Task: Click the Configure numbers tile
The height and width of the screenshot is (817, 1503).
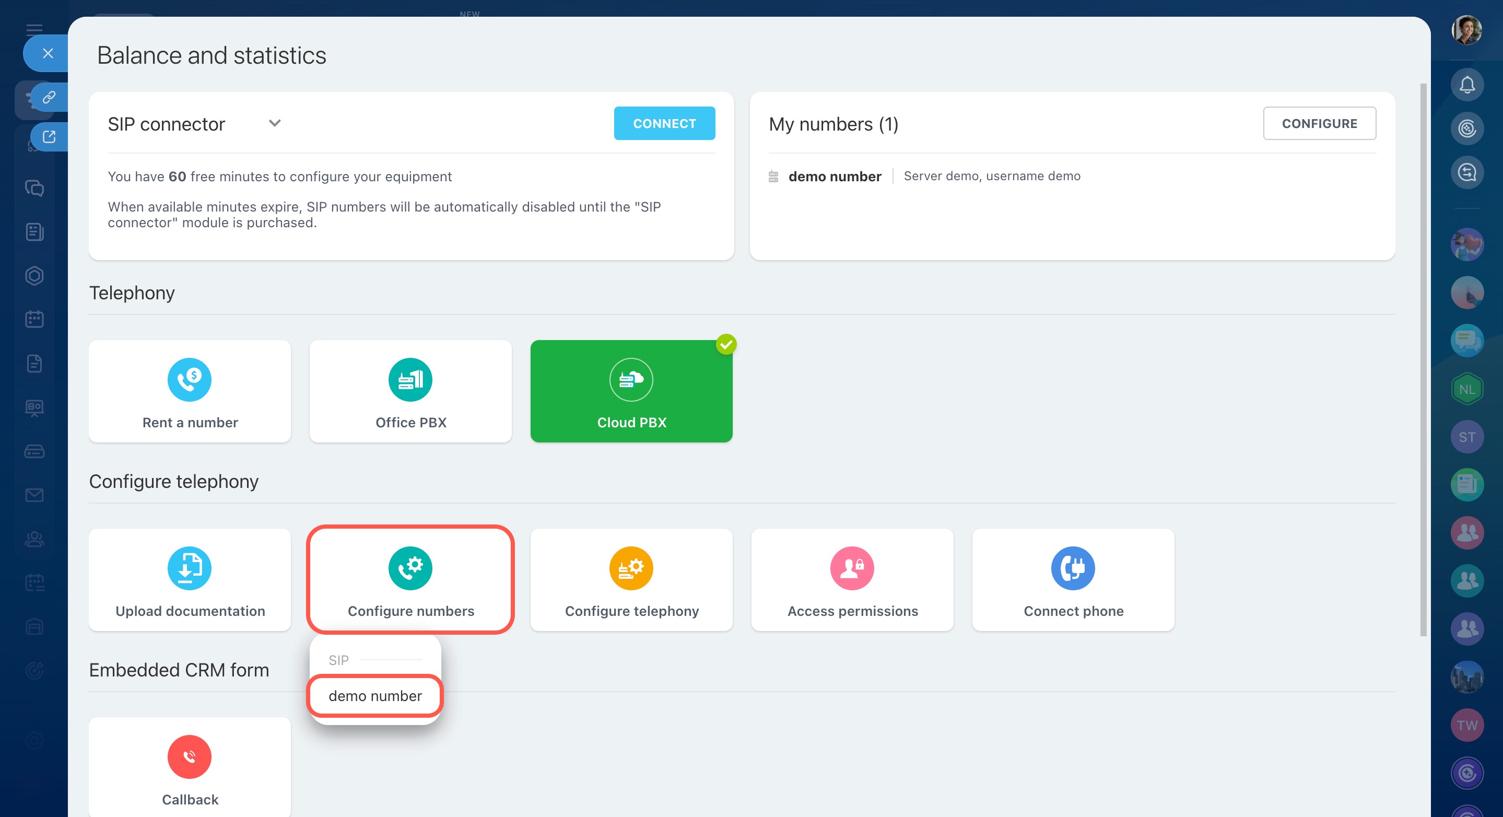Action: (410, 579)
